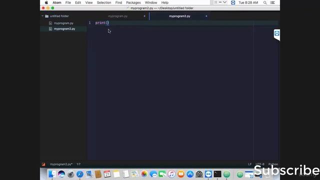This screenshot has height=180, width=320.
Task: Open the Packages menu
Action: (x=133, y=2)
